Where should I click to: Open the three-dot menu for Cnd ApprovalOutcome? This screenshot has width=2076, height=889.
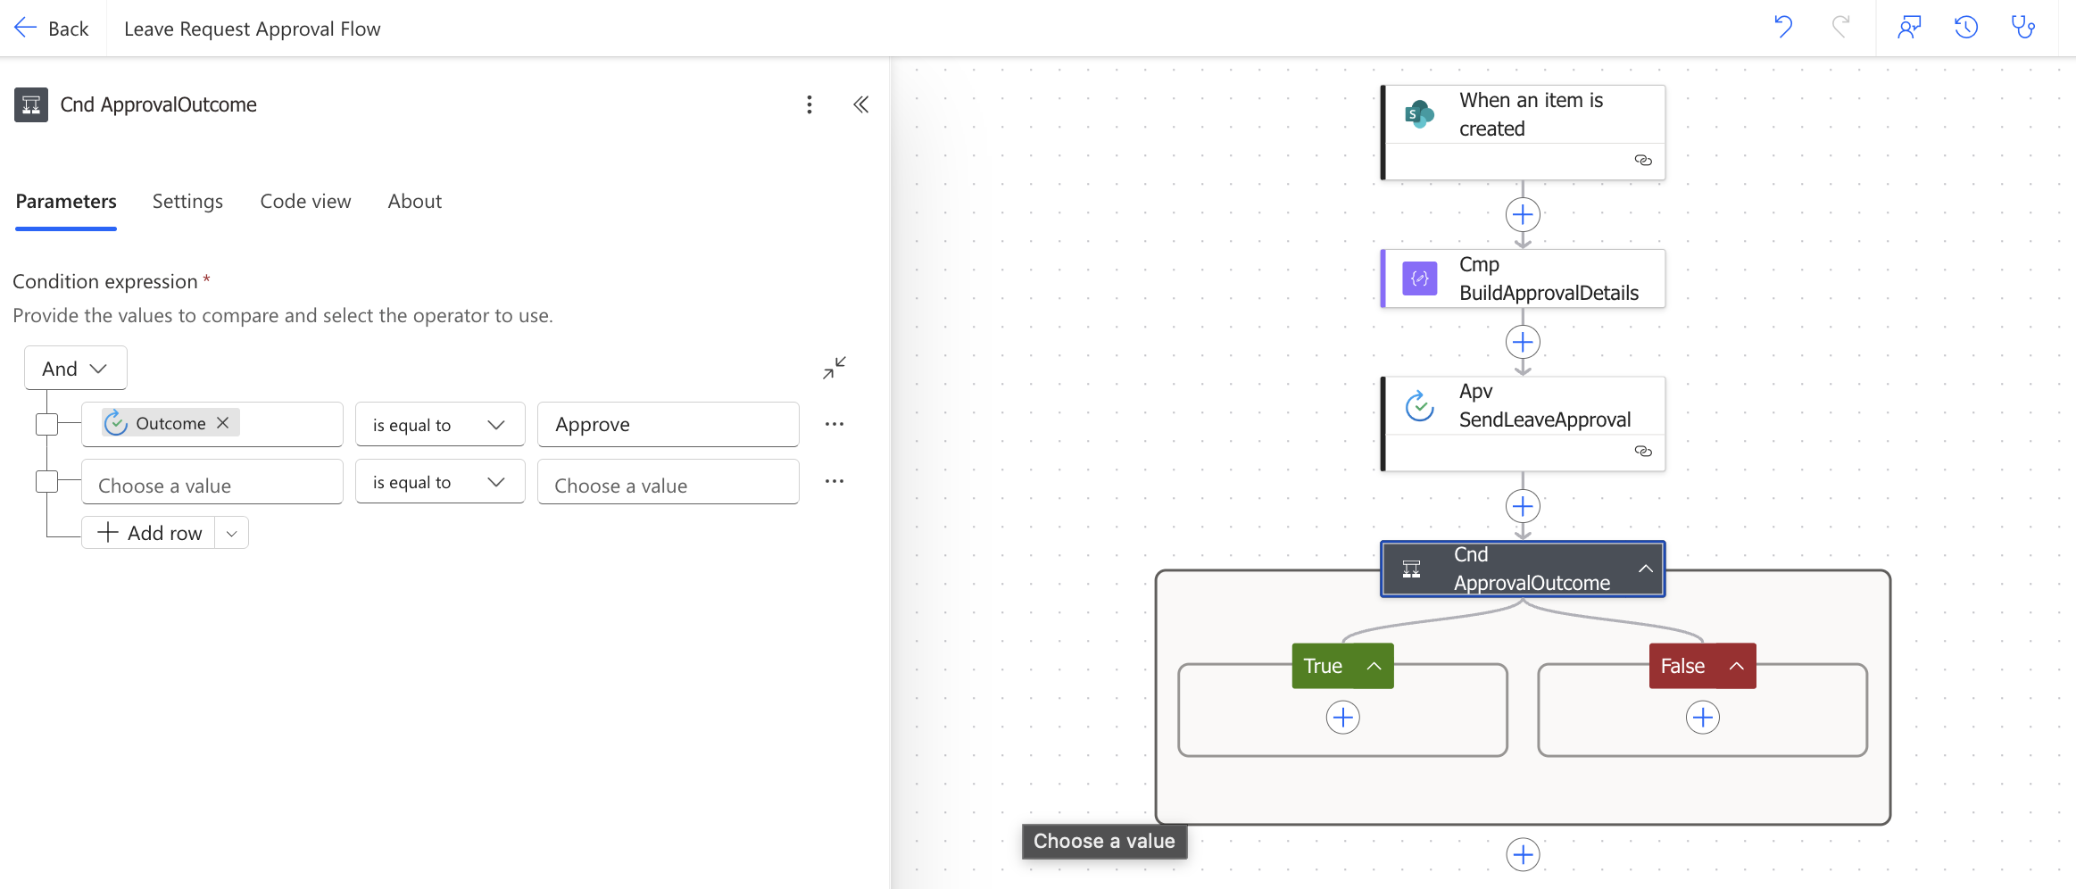point(810,104)
